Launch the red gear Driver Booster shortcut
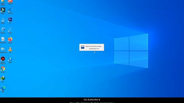This screenshot has height=103, width=184. (x=3, y=59)
